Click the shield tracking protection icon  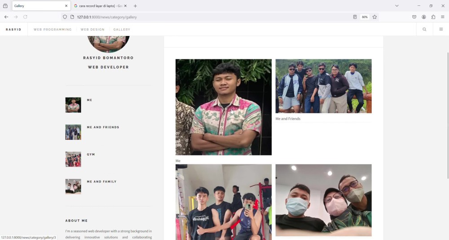pyautogui.click(x=65, y=17)
